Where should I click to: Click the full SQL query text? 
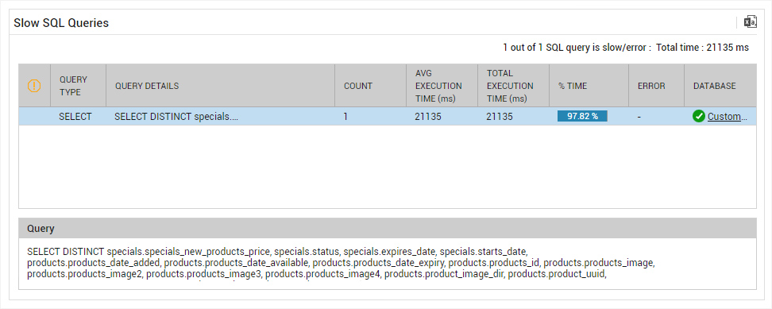341,263
